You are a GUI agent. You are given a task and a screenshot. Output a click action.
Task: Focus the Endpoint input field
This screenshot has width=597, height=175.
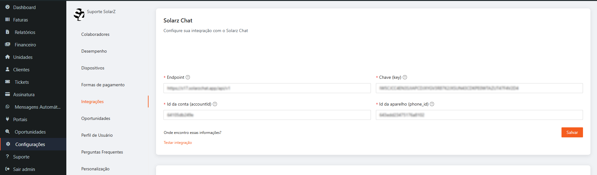267,88
